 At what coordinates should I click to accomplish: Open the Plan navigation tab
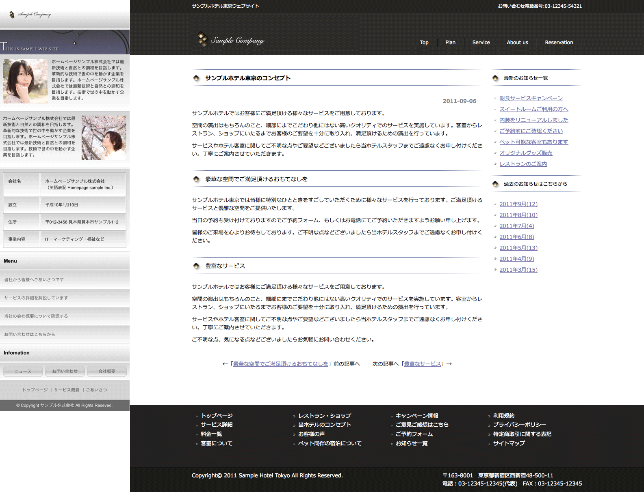pyautogui.click(x=450, y=43)
